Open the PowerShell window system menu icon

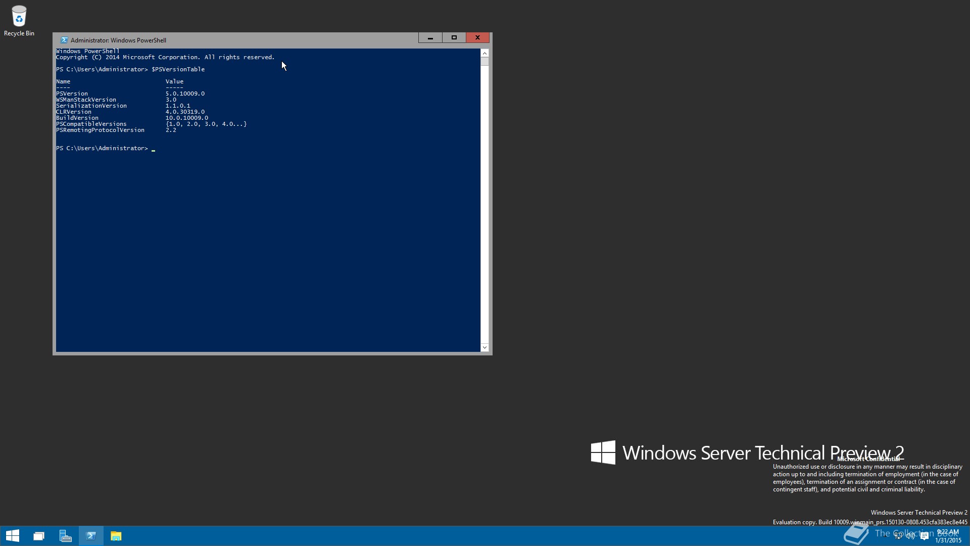tap(64, 40)
